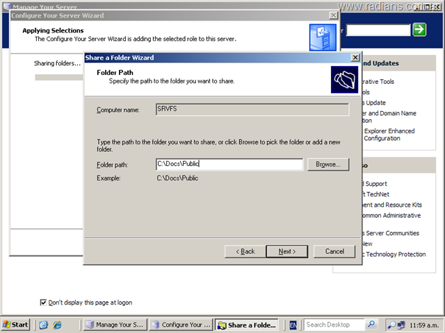Image resolution: width=445 pixels, height=333 pixels.
Task: Click the show desktop quick launch icon
Action: tap(44, 325)
